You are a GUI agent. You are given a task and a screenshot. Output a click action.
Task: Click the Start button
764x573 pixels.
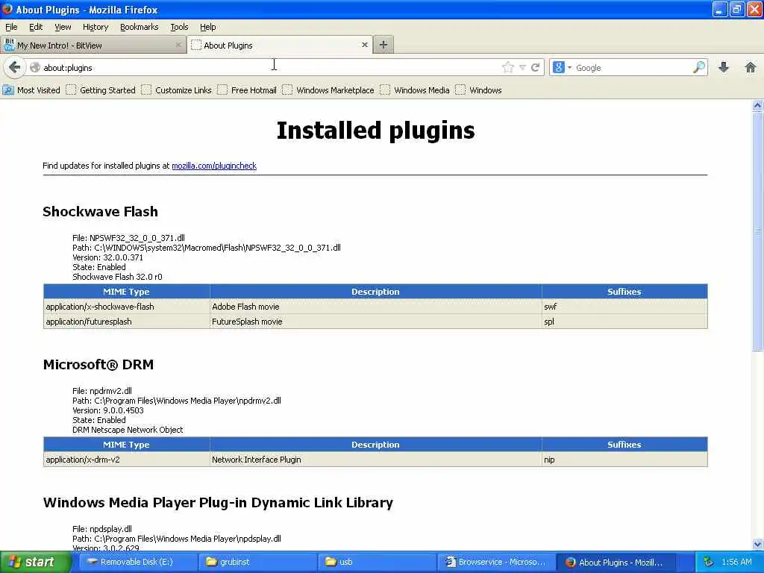coord(35,562)
